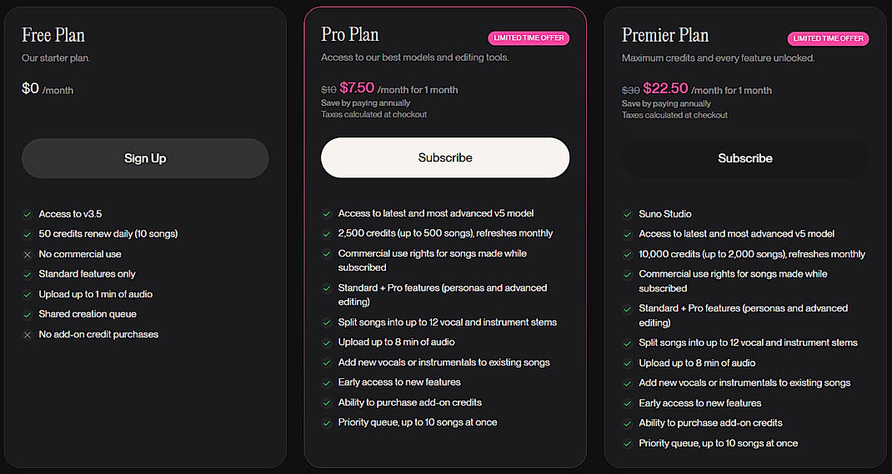892x474 pixels.
Task: Click the checkmark beside Suno Studio
Action: pyautogui.click(x=628, y=214)
